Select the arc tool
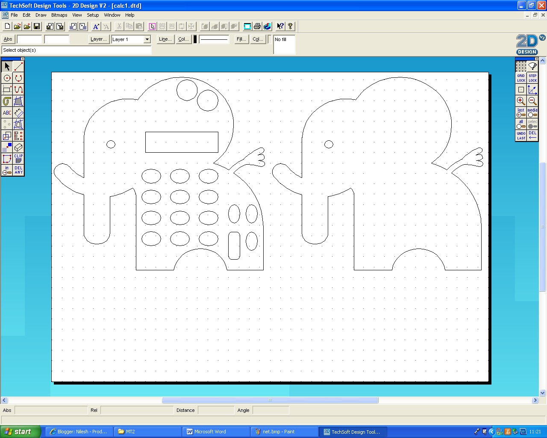 [x=18, y=78]
